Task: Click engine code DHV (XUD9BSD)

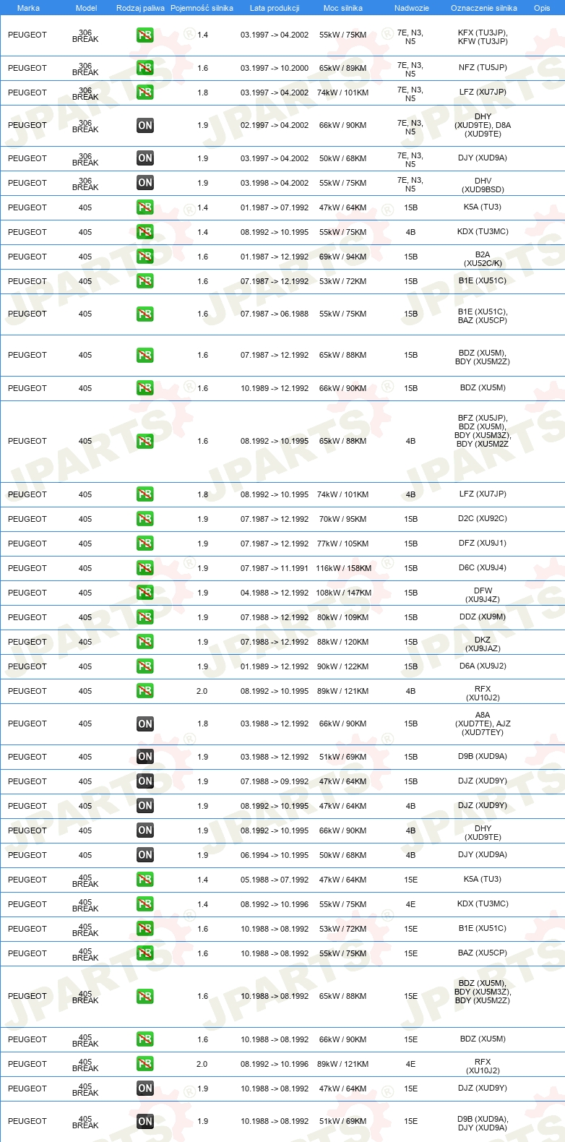Action: (483, 185)
